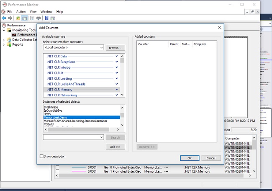
Task: Toggle the Gen 0 Promoted Bytes/Sec show checkbox
Action: pyautogui.click(x=57, y=168)
